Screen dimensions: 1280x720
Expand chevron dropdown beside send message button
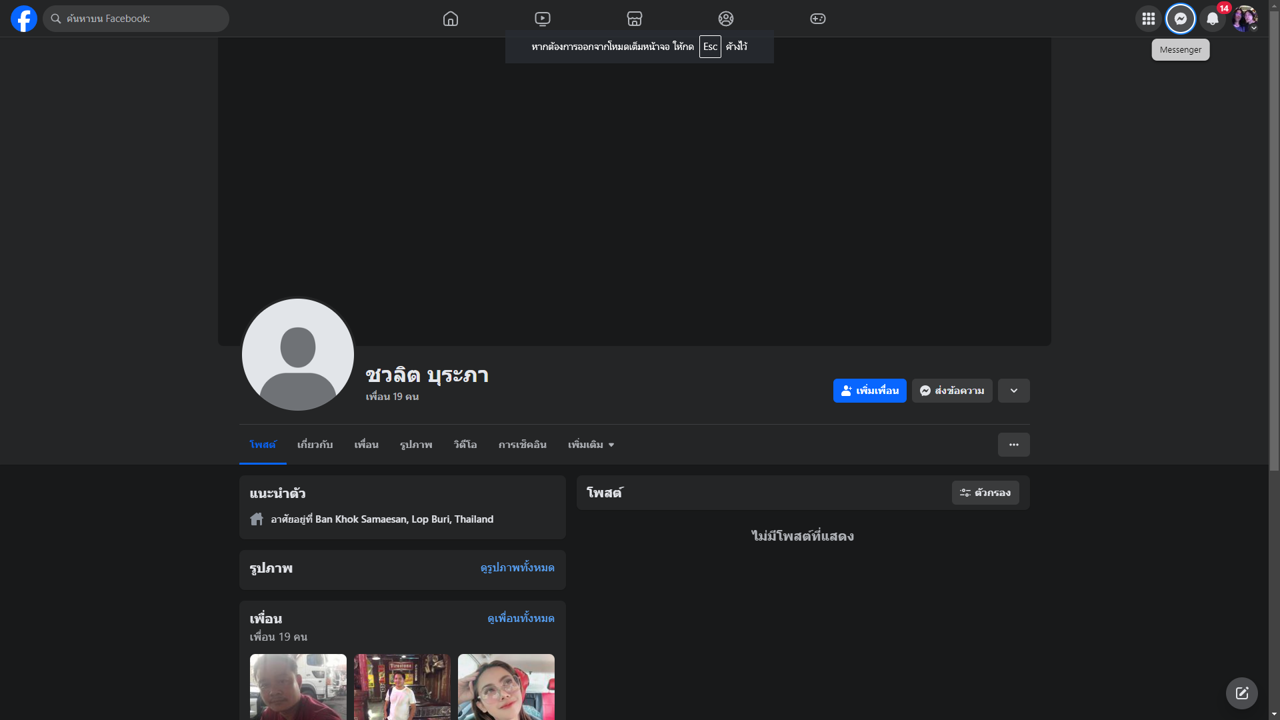pos(1013,391)
